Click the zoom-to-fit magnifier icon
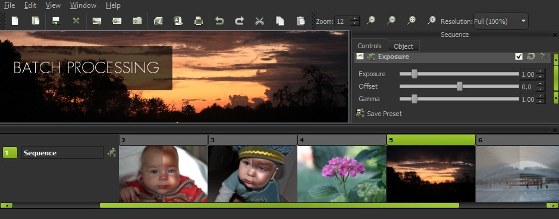The width and height of the screenshot is (559, 219). (x=412, y=20)
